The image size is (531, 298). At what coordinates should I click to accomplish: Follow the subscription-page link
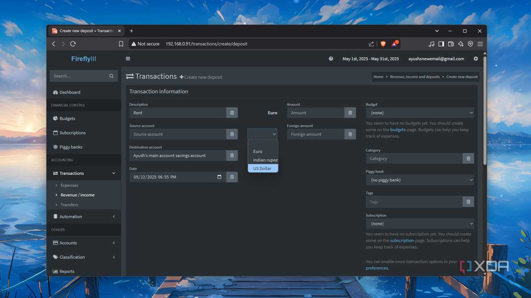402,240
